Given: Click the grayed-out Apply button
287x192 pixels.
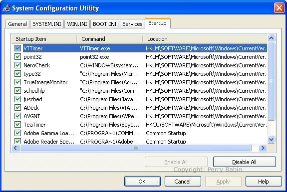Looking at the screenshot, I should (223, 182).
